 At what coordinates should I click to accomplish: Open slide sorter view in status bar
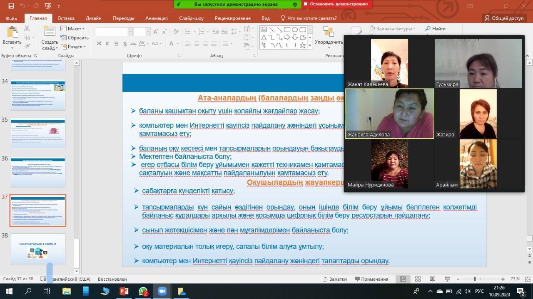(418, 279)
